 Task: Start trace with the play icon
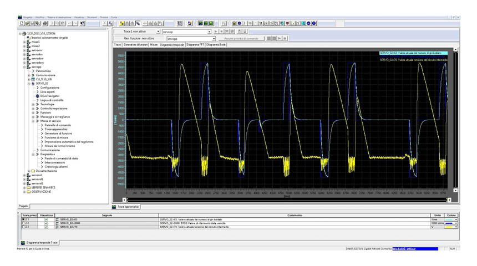(x=216, y=32)
